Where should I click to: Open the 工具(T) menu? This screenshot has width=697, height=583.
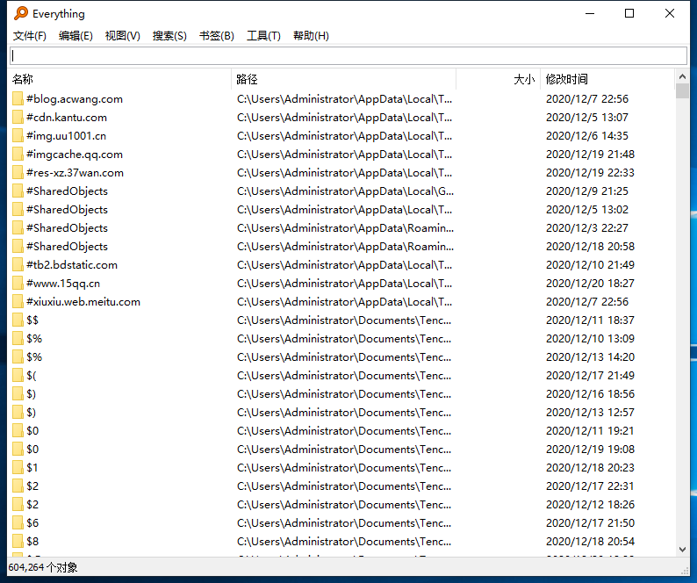[x=263, y=36]
